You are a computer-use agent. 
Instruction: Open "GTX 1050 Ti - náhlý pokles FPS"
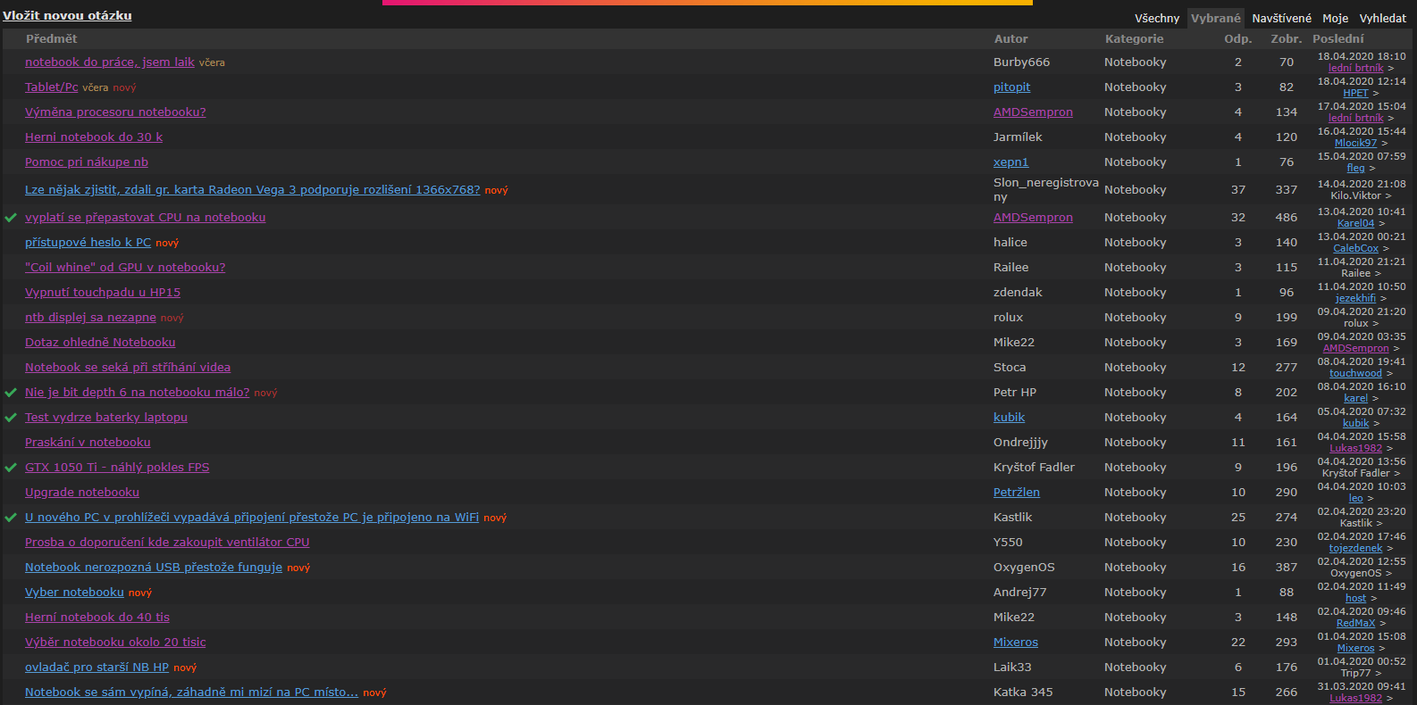pyautogui.click(x=117, y=468)
